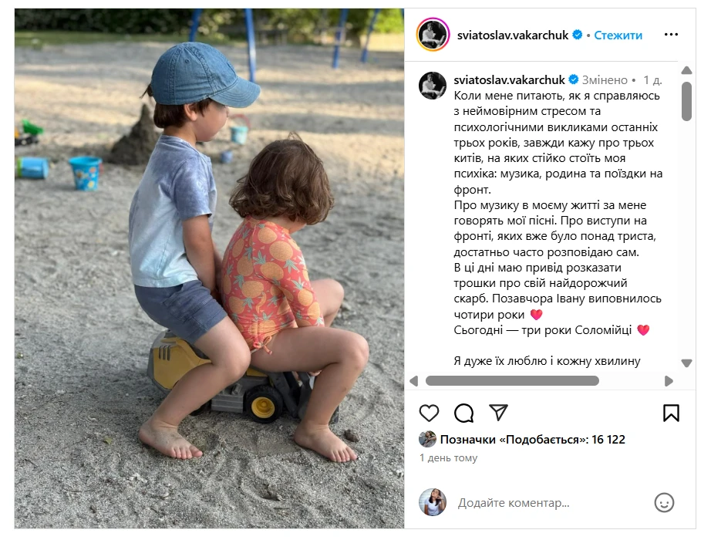The image size is (711, 540).
Task: Click the scroll-up arrow of caption
Action: point(686,70)
